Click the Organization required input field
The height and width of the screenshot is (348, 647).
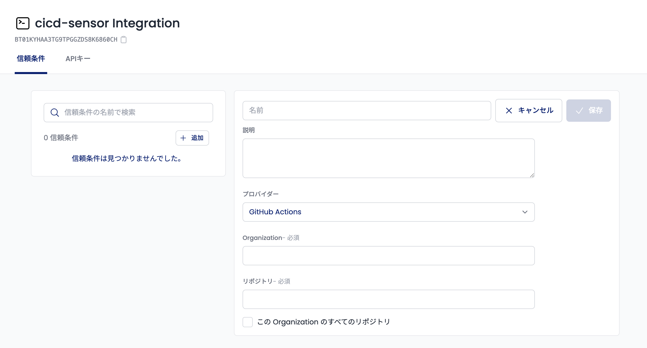(388, 256)
